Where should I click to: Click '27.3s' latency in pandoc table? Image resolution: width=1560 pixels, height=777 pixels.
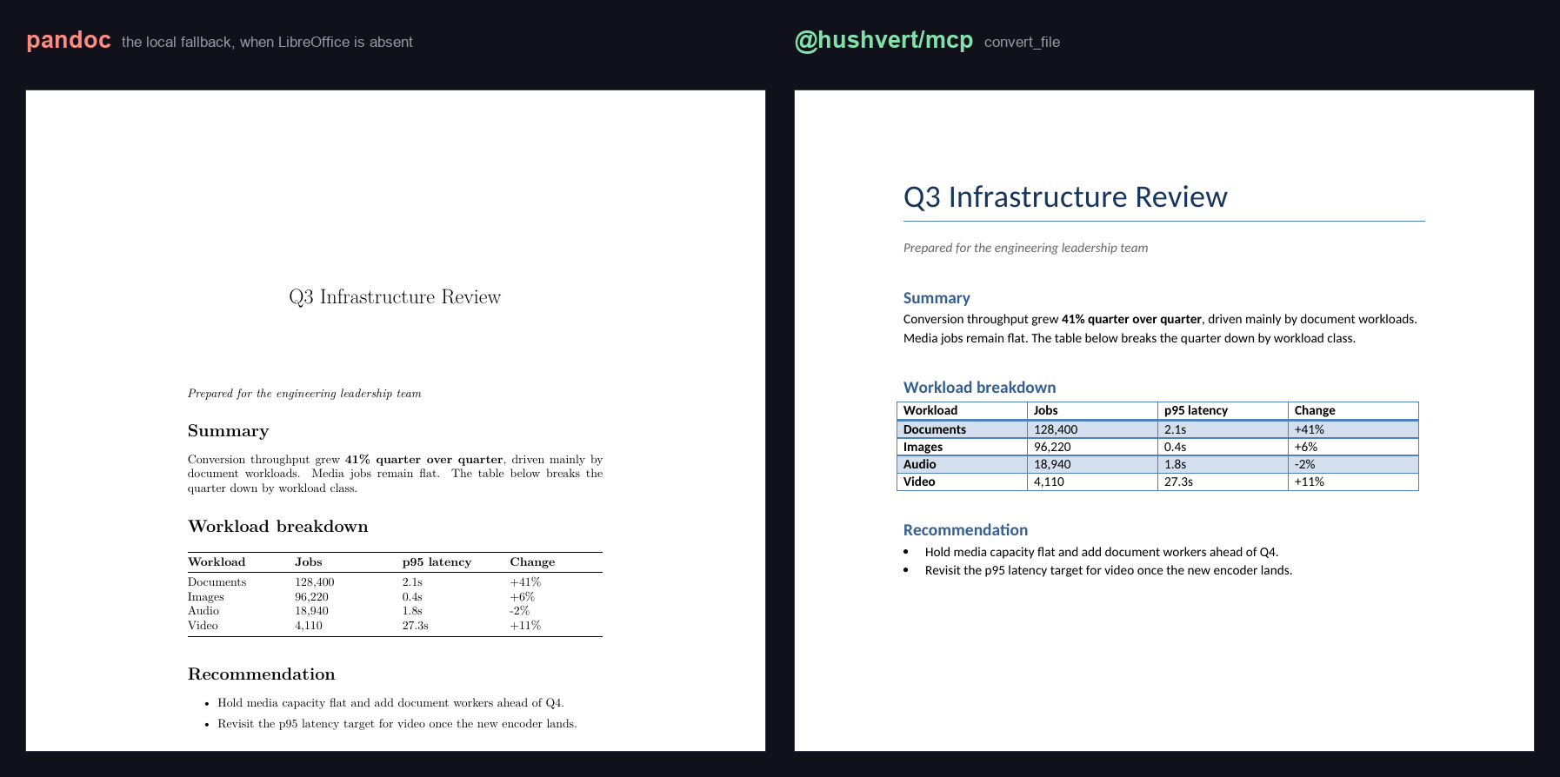click(416, 626)
